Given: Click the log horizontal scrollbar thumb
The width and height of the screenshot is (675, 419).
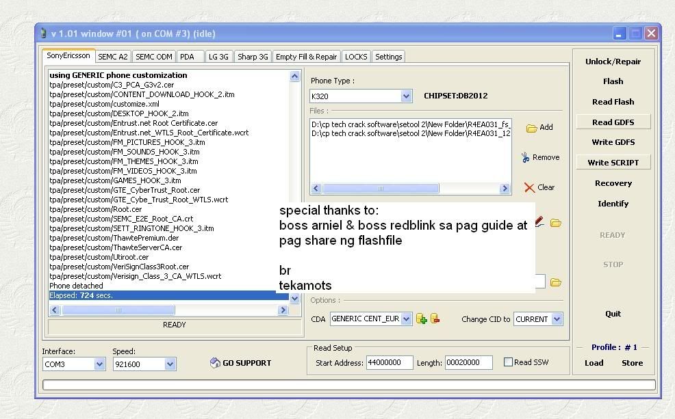Looking at the screenshot, I should coord(118,310).
